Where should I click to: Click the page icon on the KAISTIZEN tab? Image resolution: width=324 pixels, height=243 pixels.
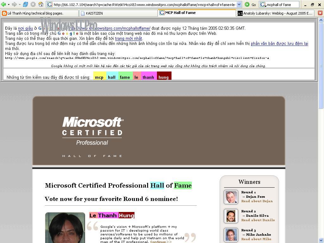(x=83, y=13)
